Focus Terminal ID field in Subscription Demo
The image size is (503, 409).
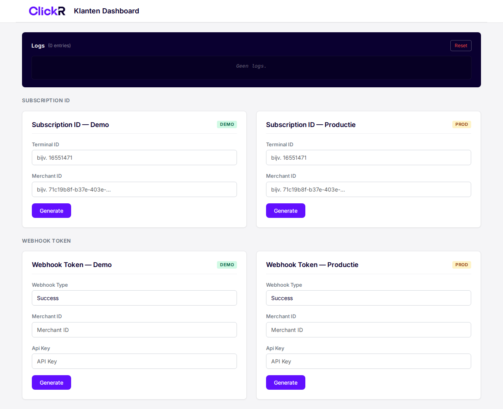(134, 158)
